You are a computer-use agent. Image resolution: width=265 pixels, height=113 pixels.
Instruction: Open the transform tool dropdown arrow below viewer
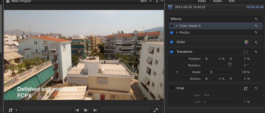pos(16,110)
